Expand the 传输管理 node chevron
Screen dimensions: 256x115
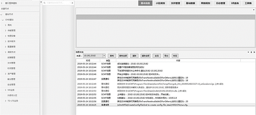coord(5,31)
